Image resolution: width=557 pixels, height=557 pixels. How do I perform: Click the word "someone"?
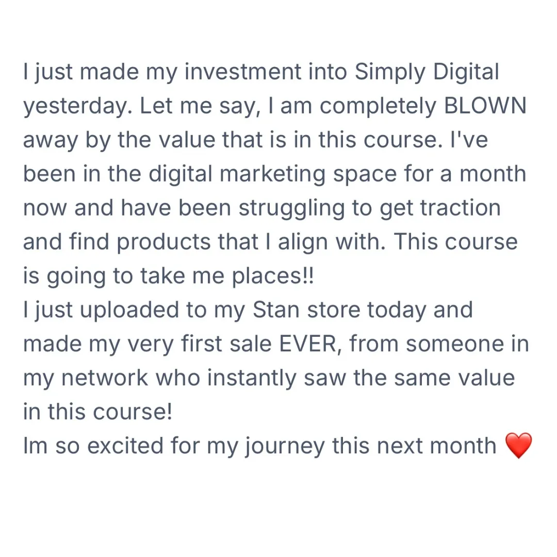click(x=455, y=344)
